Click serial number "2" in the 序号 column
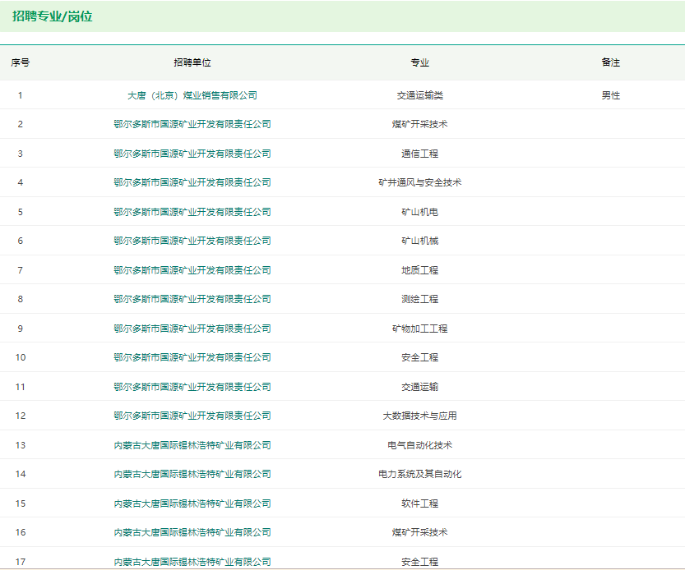 (20, 124)
